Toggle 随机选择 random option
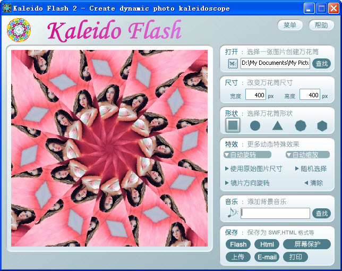 coord(311,168)
